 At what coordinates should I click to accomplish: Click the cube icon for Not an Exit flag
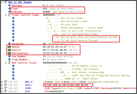13,37
